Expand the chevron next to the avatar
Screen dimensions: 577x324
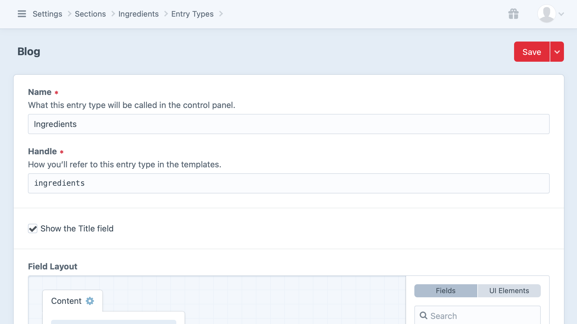[561, 14]
